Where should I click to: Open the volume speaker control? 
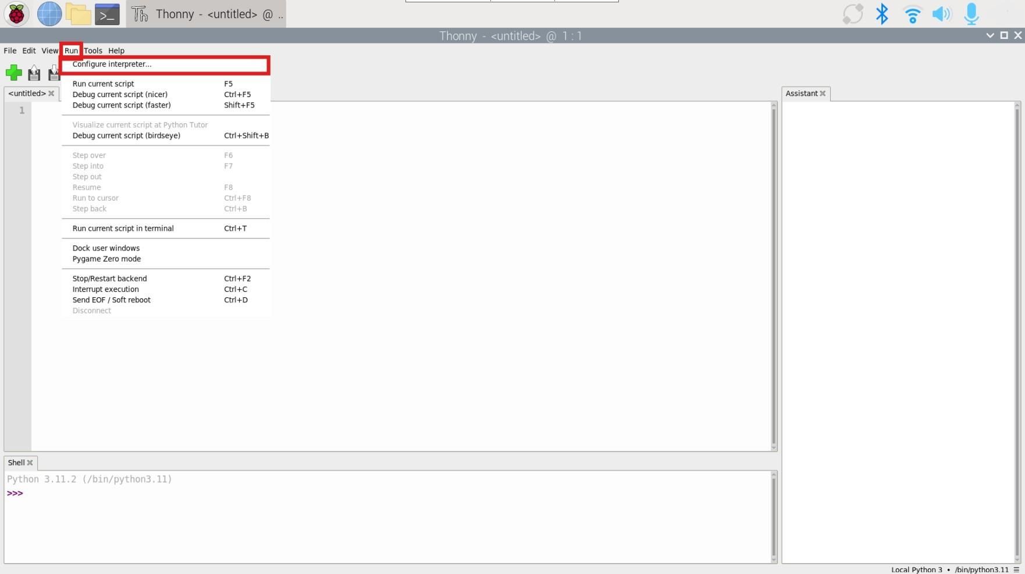tap(941, 13)
